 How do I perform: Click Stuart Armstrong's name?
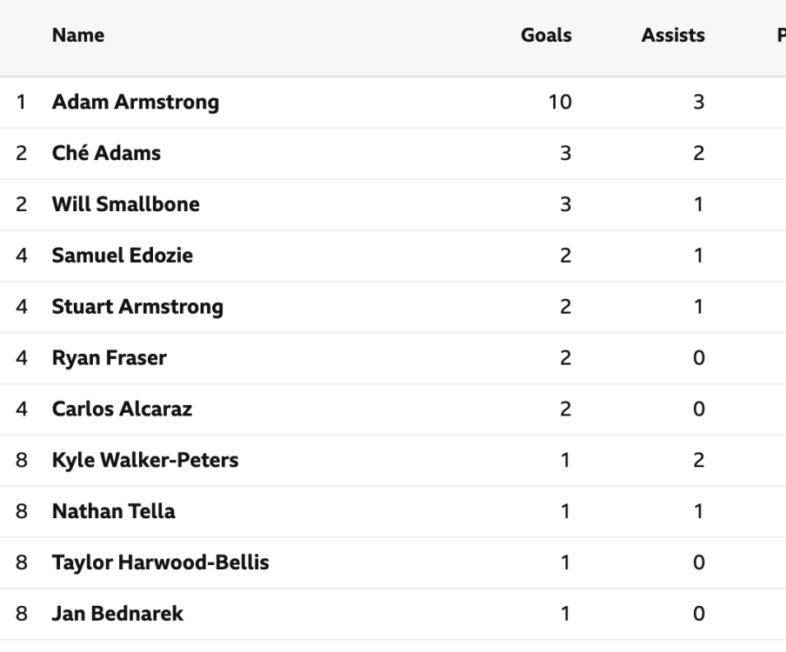[137, 307]
